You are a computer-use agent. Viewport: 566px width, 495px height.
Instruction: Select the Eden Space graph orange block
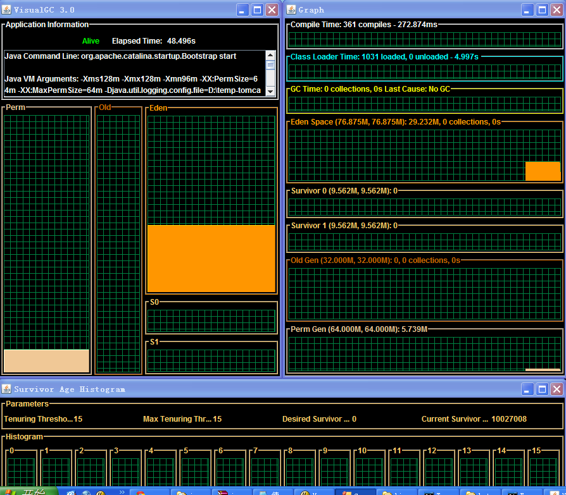coord(543,171)
